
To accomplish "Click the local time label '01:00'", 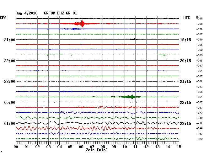I will [10, 123].
